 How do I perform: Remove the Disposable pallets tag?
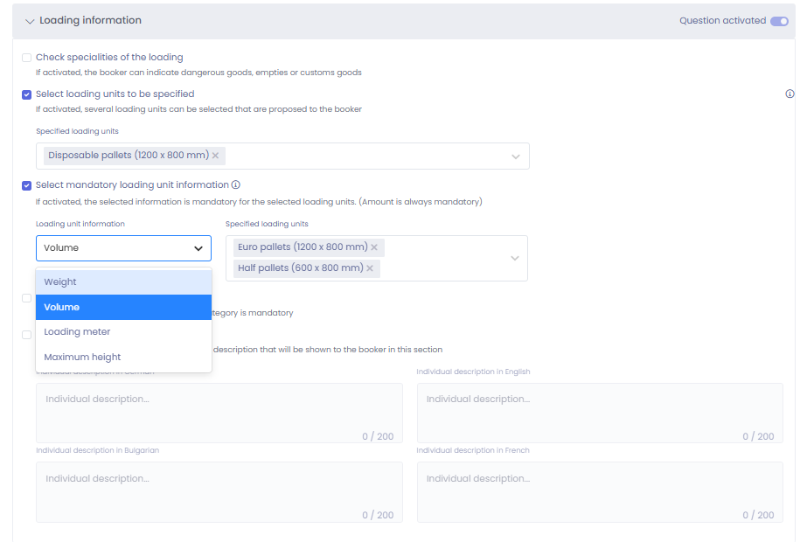click(215, 156)
